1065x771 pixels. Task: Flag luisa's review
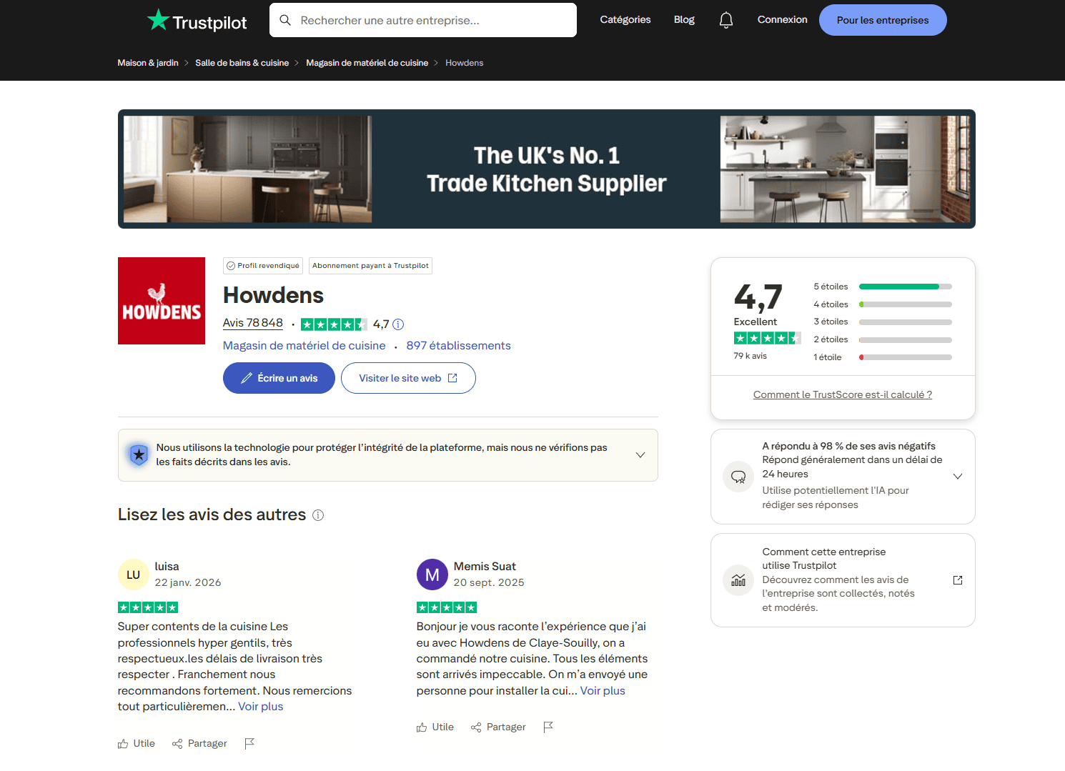249,743
